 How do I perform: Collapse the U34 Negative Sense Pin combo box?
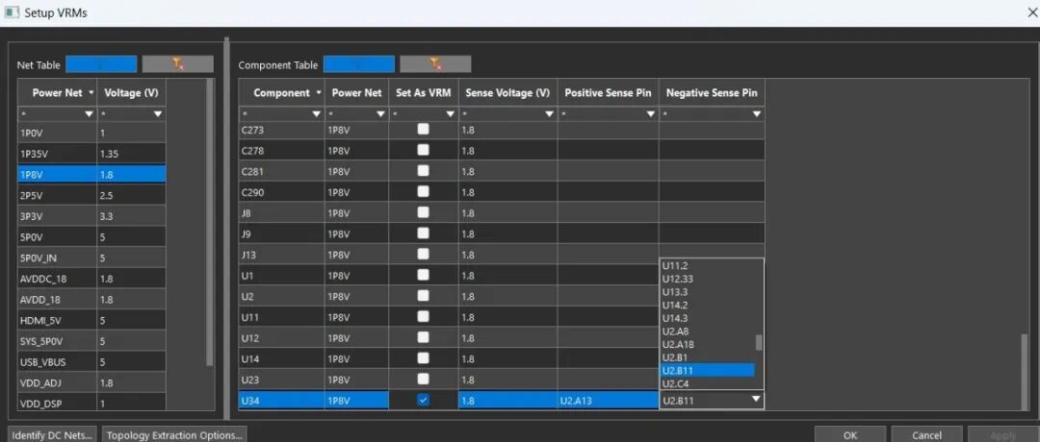pyautogui.click(x=756, y=399)
